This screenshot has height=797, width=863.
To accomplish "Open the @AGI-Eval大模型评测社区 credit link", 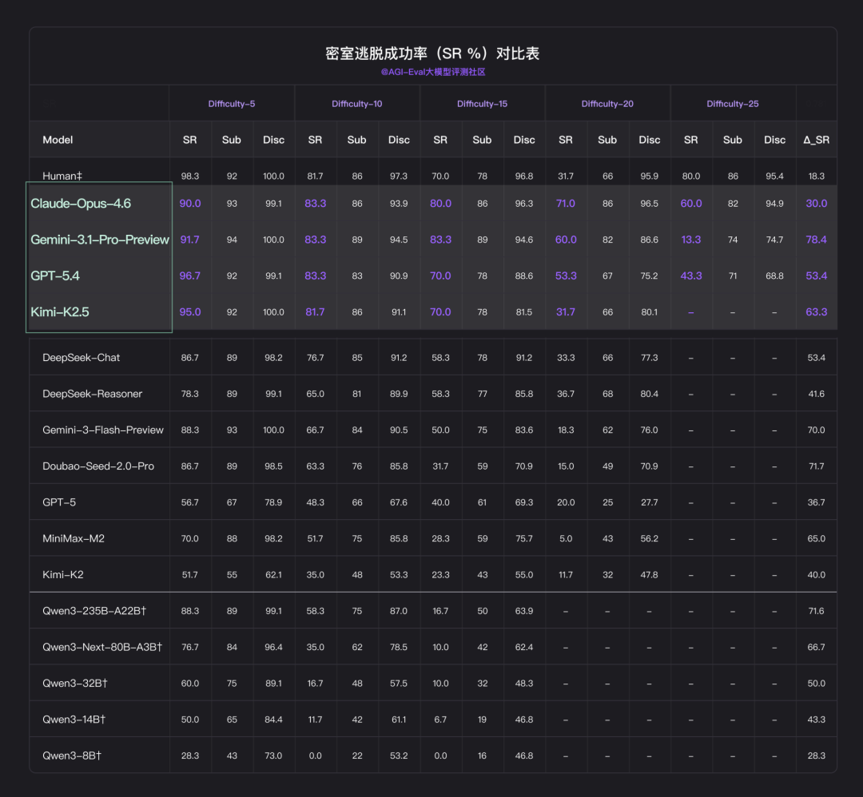I will (x=432, y=72).
